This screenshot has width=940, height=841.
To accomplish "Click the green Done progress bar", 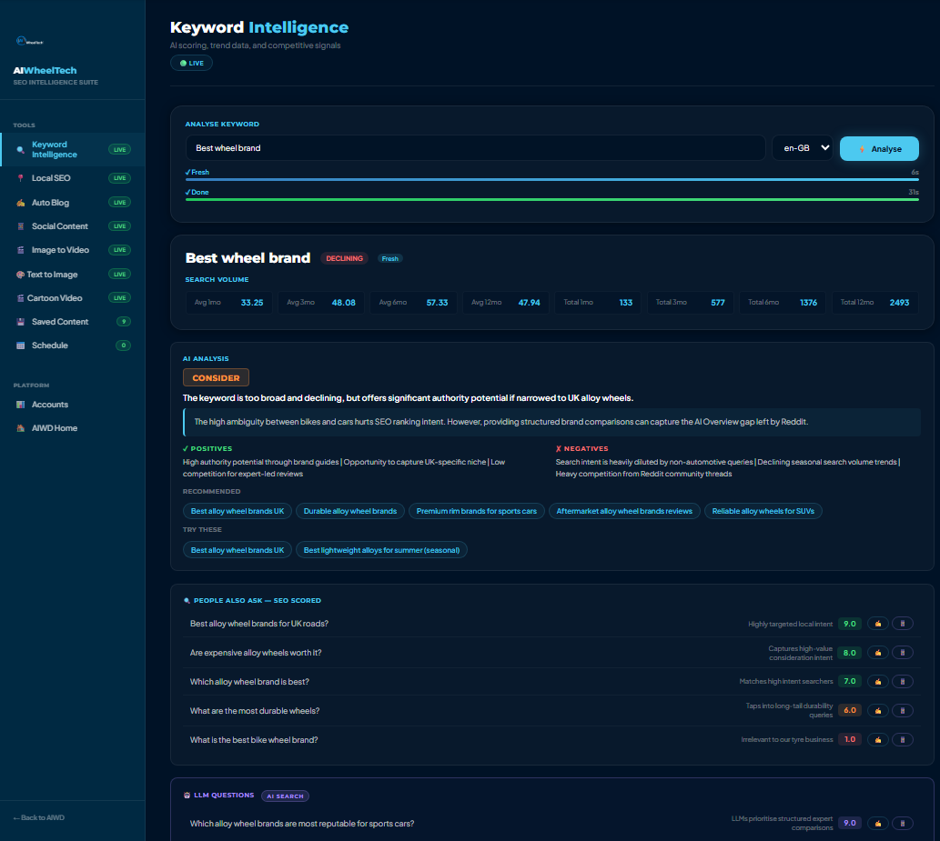I will pyautogui.click(x=552, y=199).
